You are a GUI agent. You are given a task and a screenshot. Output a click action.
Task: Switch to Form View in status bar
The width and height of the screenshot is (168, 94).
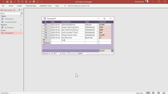pos(148,93)
